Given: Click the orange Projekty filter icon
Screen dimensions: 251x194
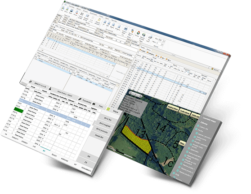Looking at the screenshot, I should [140, 50].
